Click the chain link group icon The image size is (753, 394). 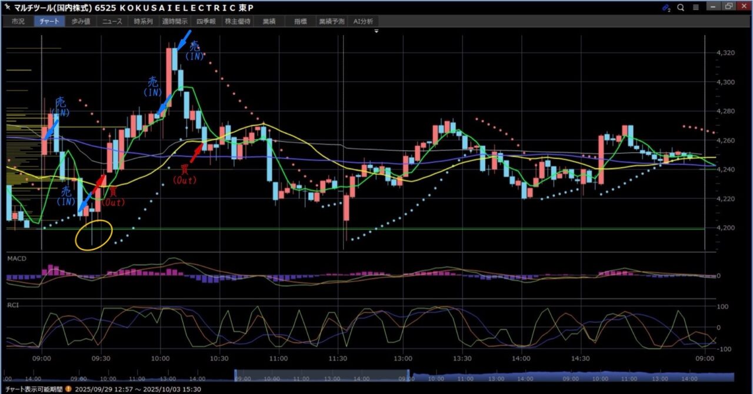pos(666,8)
